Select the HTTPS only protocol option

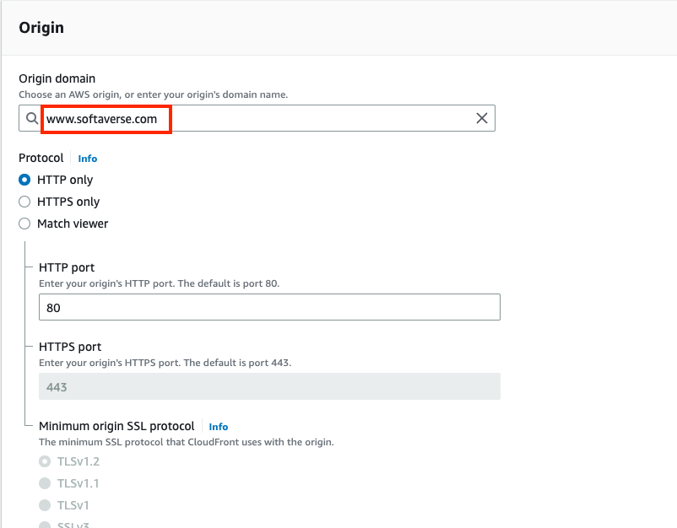tap(26, 202)
